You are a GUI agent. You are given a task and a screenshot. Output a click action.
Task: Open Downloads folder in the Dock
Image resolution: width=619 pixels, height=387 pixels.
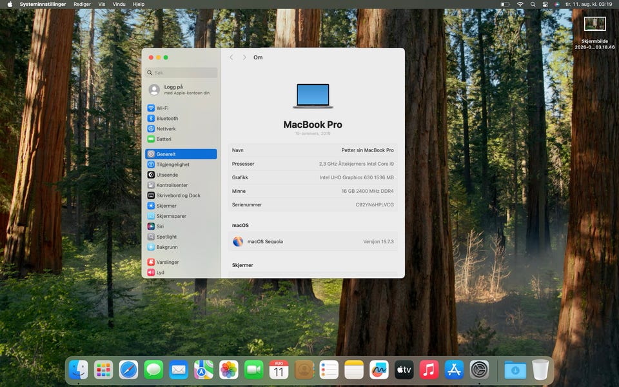pyautogui.click(x=515, y=370)
